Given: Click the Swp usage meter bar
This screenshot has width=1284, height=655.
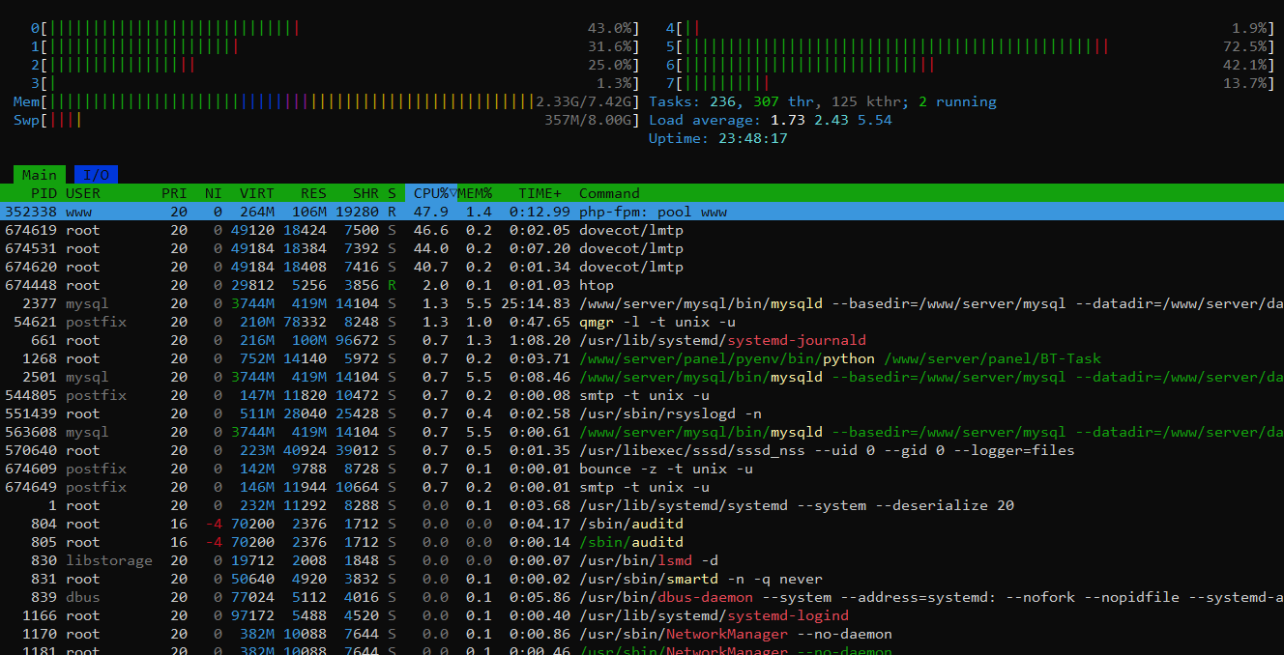Looking at the screenshot, I should (x=290, y=120).
